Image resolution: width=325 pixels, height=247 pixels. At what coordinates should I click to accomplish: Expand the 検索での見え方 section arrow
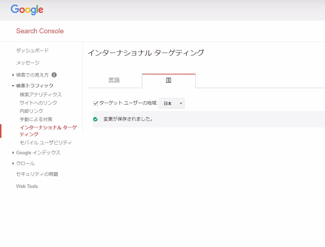(13, 75)
